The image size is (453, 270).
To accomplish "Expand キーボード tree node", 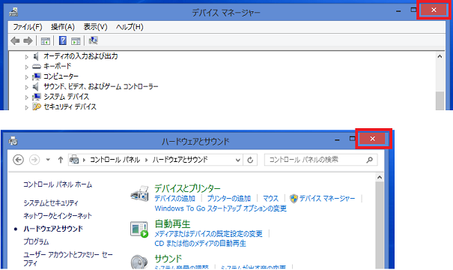I will (26, 67).
